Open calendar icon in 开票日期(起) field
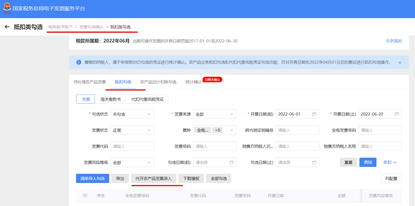This screenshot has width=415, height=206. 314,114
